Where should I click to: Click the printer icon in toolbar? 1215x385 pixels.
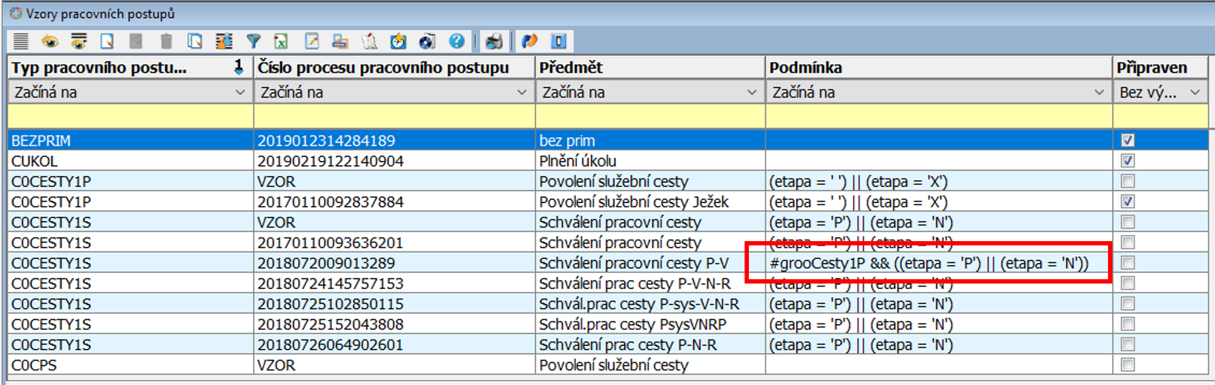pyautogui.click(x=494, y=41)
